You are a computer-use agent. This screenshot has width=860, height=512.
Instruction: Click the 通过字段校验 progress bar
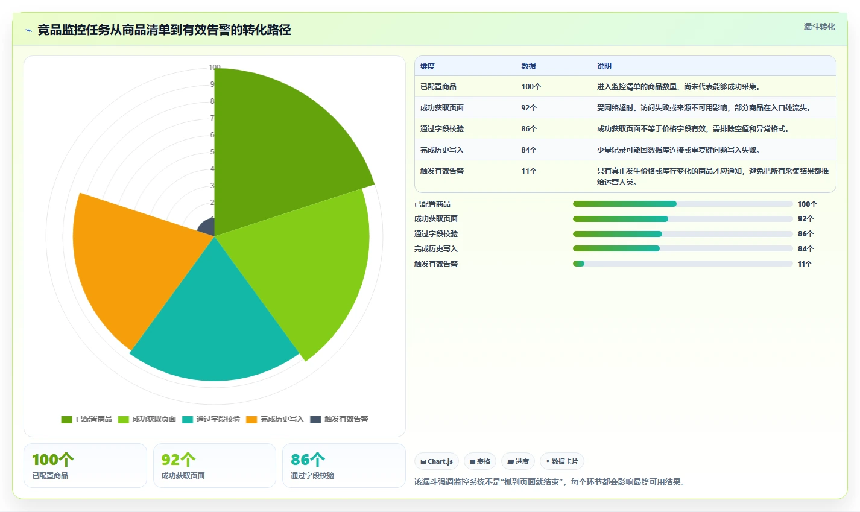point(683,234)
